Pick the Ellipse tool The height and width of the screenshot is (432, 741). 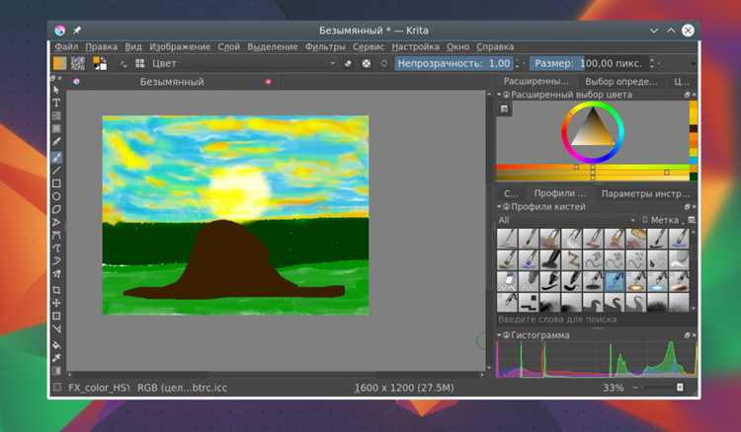click(56, 196)
